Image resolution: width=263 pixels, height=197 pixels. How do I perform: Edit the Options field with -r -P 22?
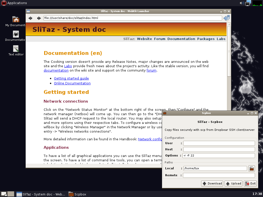[219, 155]
